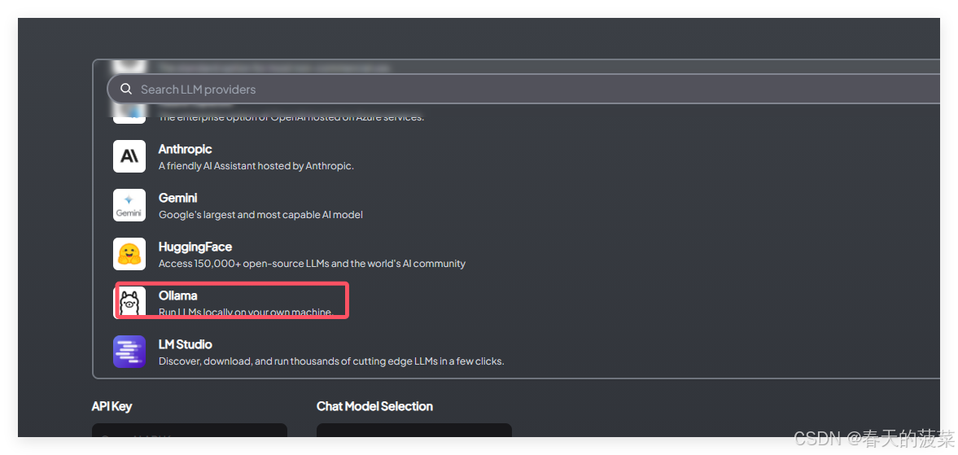Click the HuggingFace emoji logo
The width and height of the screenshot is (958, 455).
[x=129, y=254]
